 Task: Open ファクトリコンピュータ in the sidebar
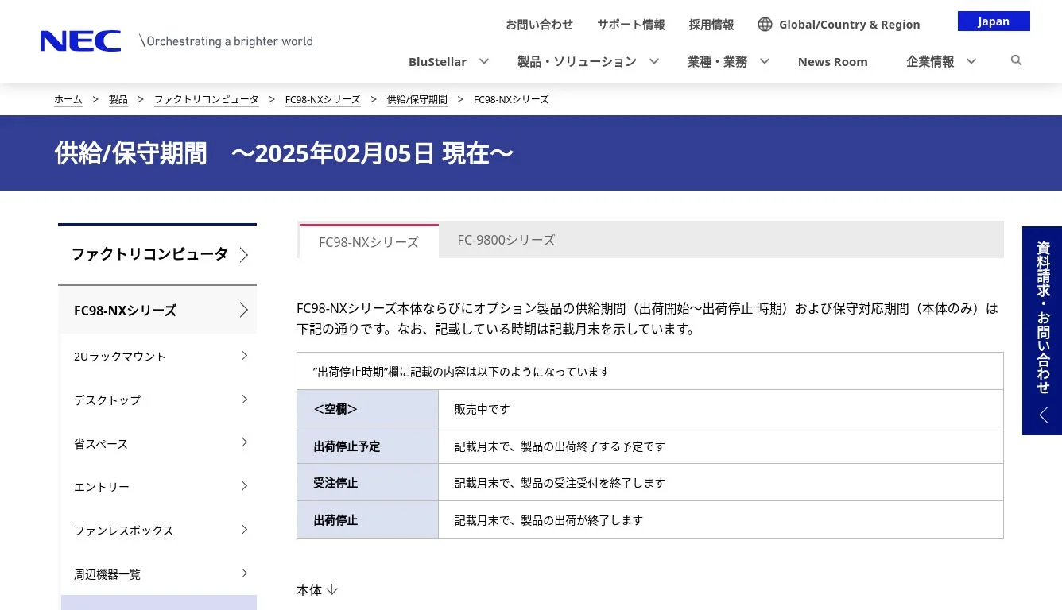coord(157,254)
